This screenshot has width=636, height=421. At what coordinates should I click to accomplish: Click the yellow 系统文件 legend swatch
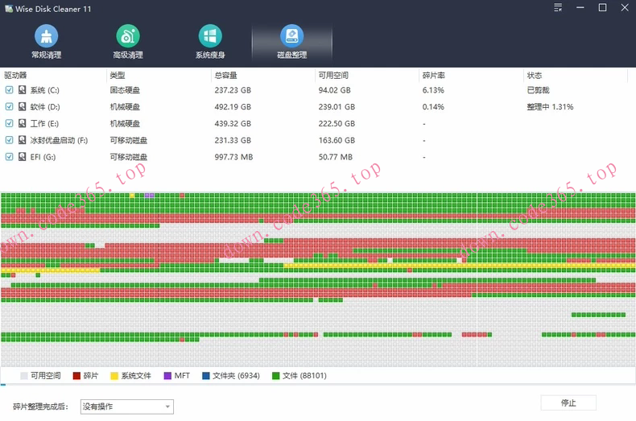(x=114, y=376)
